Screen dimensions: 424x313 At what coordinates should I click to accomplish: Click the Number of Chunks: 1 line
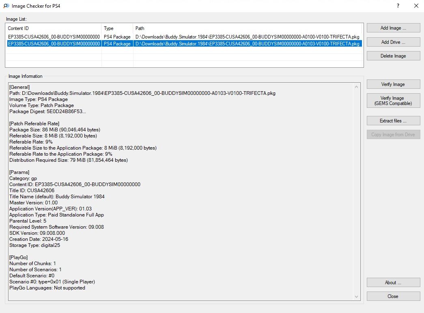click(32, 263)
